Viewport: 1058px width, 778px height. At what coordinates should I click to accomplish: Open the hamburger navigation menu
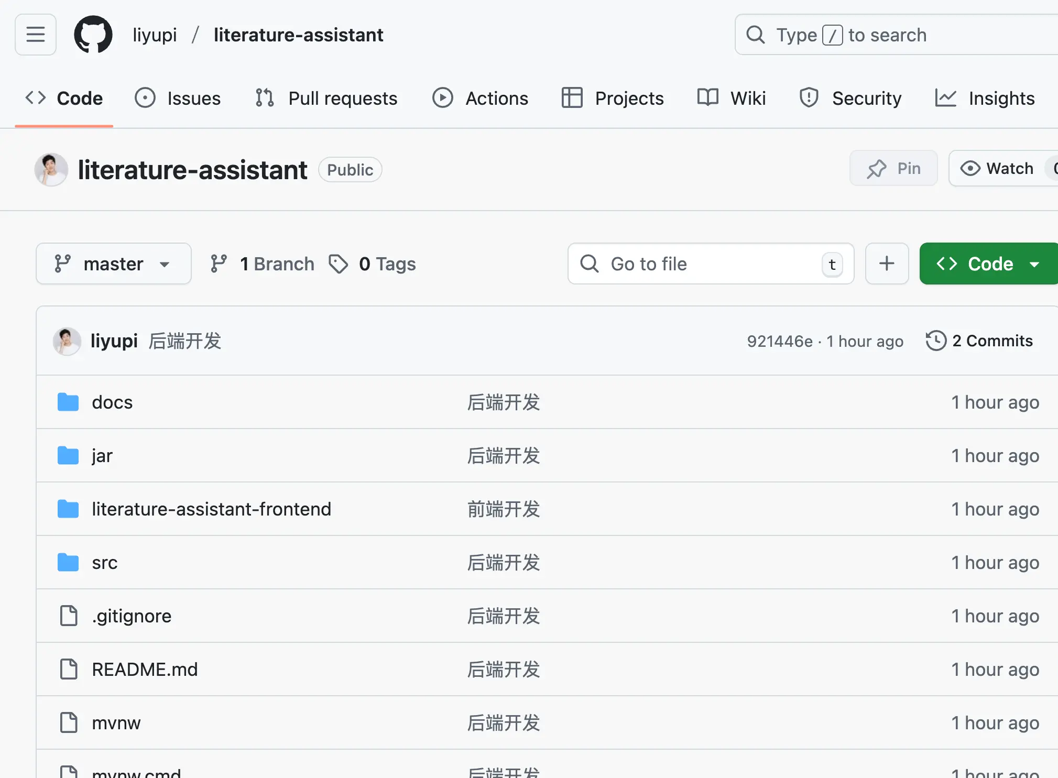click(35, 35)
